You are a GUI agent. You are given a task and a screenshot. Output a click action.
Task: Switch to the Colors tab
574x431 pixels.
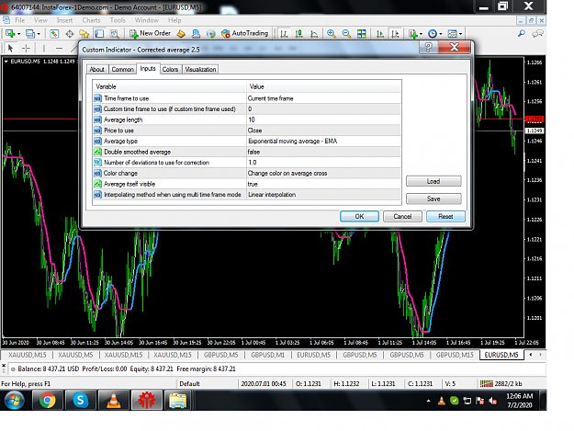pyautogui.click(x=170, y=69)
